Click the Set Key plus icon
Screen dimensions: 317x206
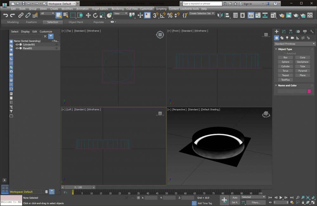(x=224, y=200)
